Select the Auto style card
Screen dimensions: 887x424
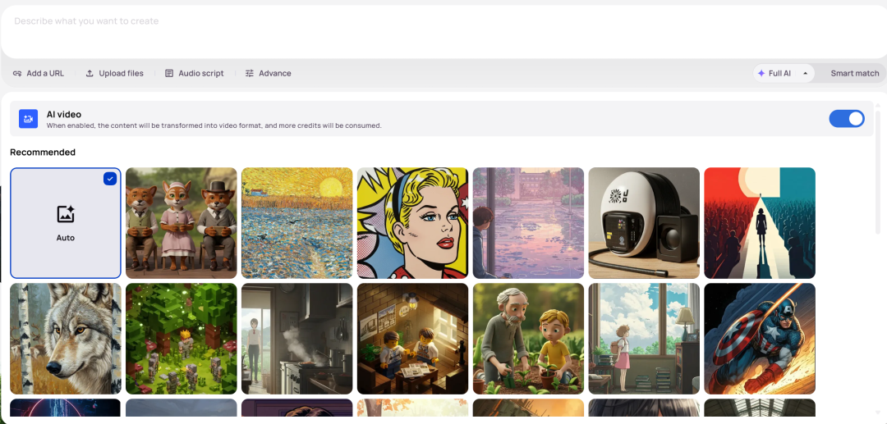(x=66, y=223)
